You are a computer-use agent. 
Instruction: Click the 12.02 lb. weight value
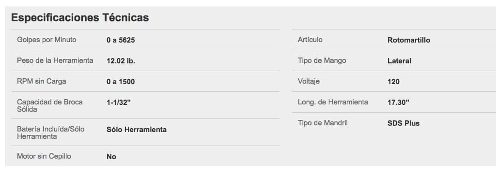click(121, 61)
